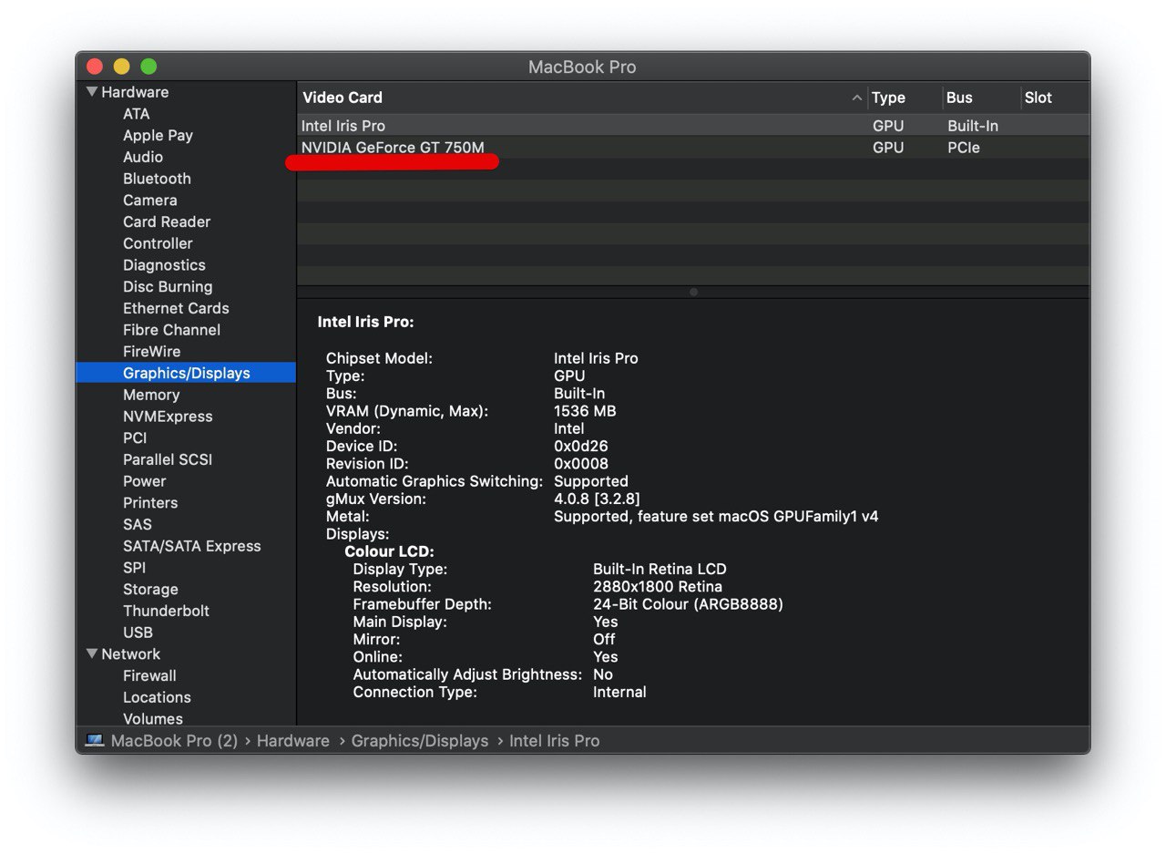Open Storage in the sidebar

[150, 589]
